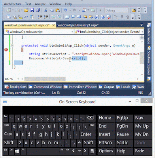This screenshot has height=158, width=155.
Task: Undo the last edit with the Undo arrow
Action: pyautogui.click(x=65, y=10)
